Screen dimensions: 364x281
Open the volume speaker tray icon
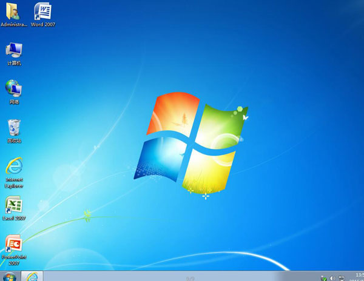(332, 278)
